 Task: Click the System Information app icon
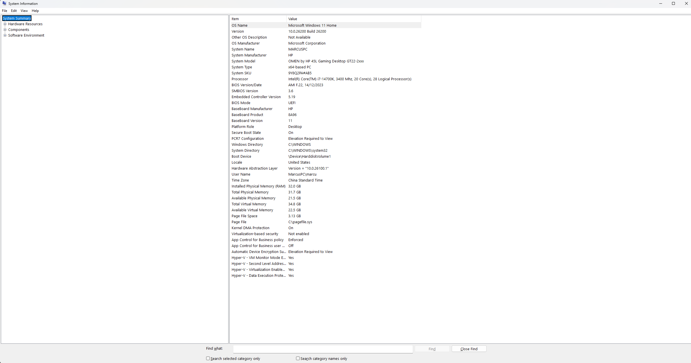pyautogui.click(x=4, y=3)
